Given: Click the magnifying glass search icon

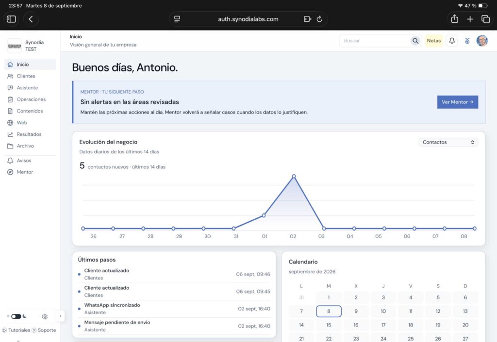Looking at the screenshot, I should [415, 41].
